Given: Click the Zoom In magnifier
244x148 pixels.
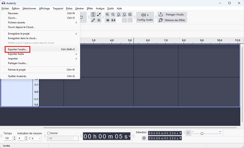Looking at the screenshot, I should (107, 15).
